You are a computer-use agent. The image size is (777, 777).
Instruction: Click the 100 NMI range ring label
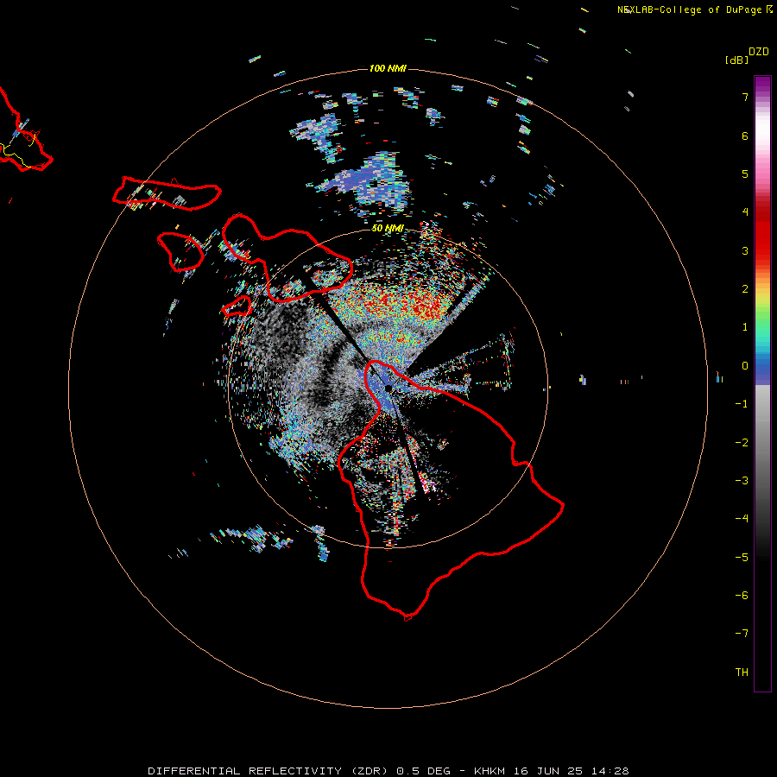coord(388,68)
